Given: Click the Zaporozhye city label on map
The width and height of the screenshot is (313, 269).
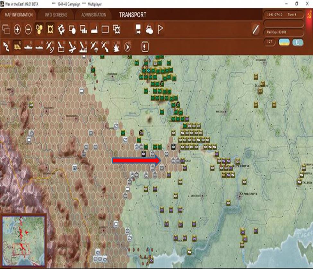Looking at the screenshot, I should [248, 194].
